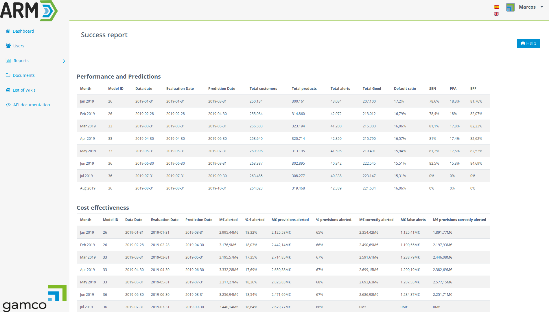The image size is (549, 312).
Task: Open API documentation
Action: click(32, 105)
